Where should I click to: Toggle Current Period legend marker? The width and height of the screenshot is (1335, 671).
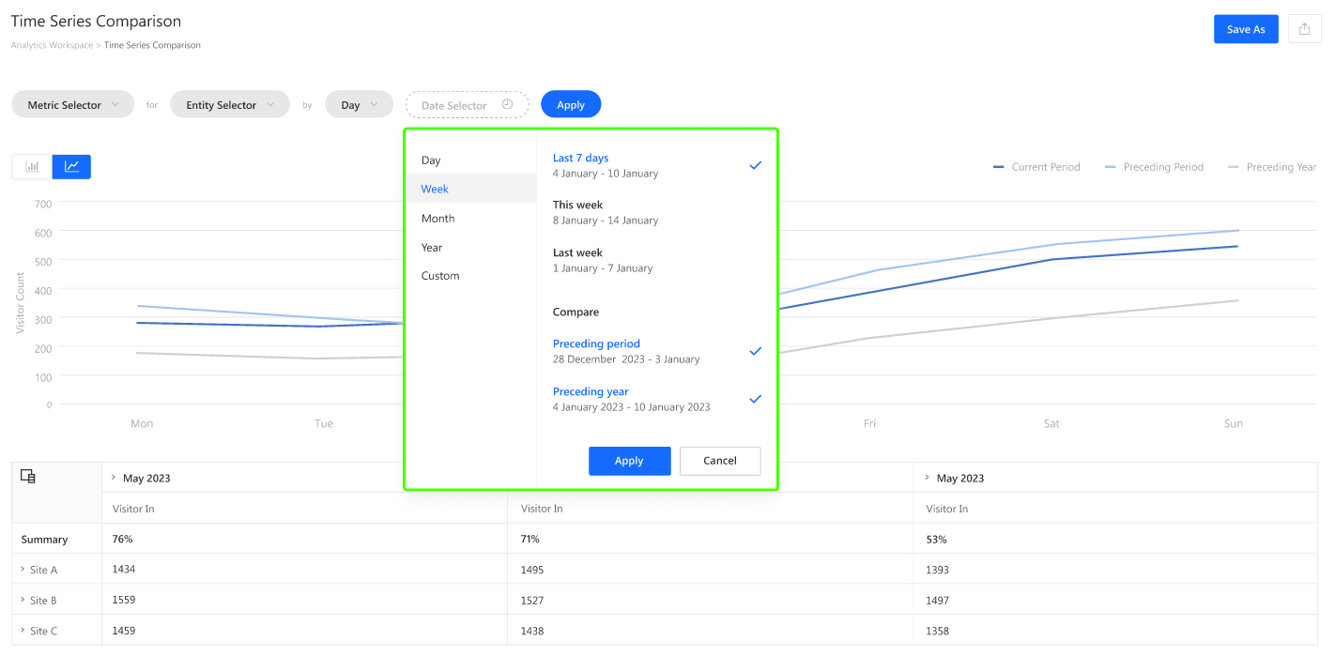(999, 167)
